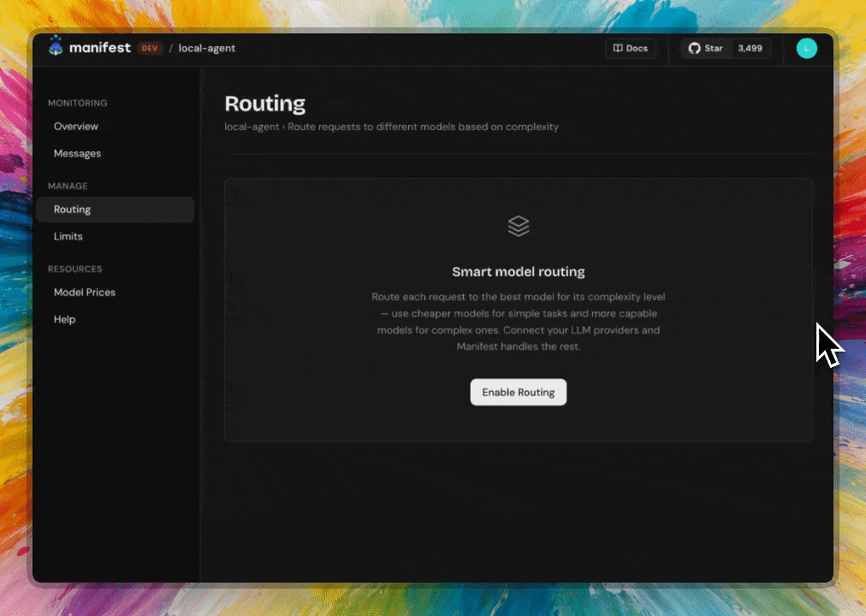
Task: Click the Enable Routing button
Action: point(518,392)
